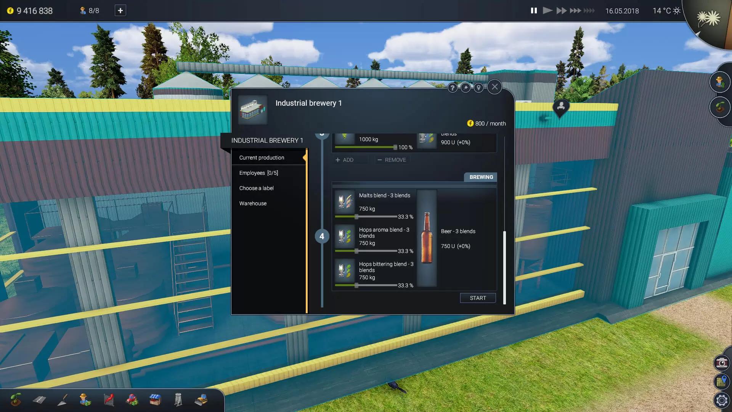
Task: Open Choose a label section
Action: 256,188
